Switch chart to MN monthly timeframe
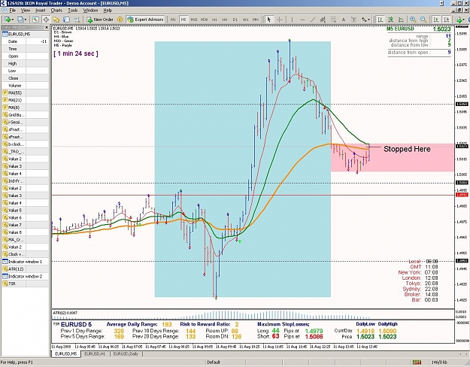 point(256,20)
